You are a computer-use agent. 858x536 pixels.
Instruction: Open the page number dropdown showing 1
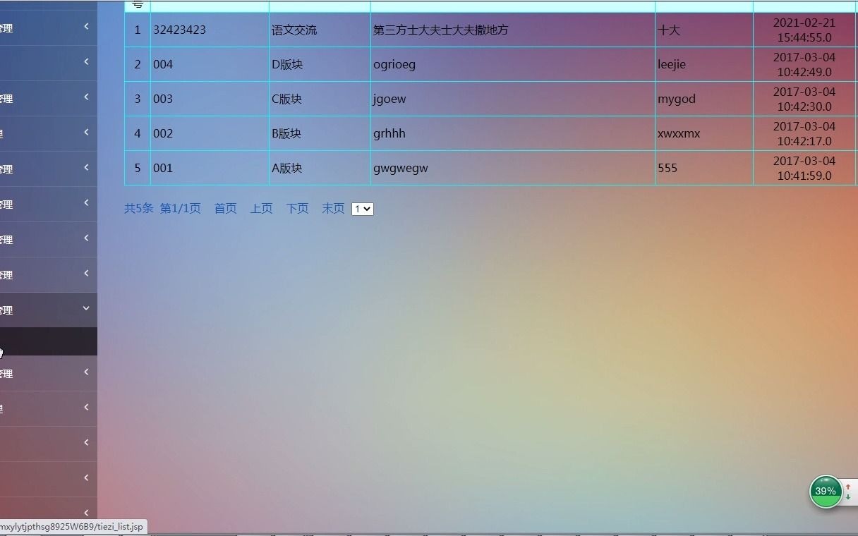(x=362, y=209)
